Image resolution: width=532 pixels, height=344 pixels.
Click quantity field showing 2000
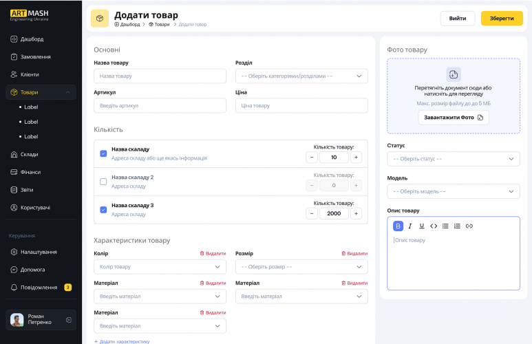334,213
